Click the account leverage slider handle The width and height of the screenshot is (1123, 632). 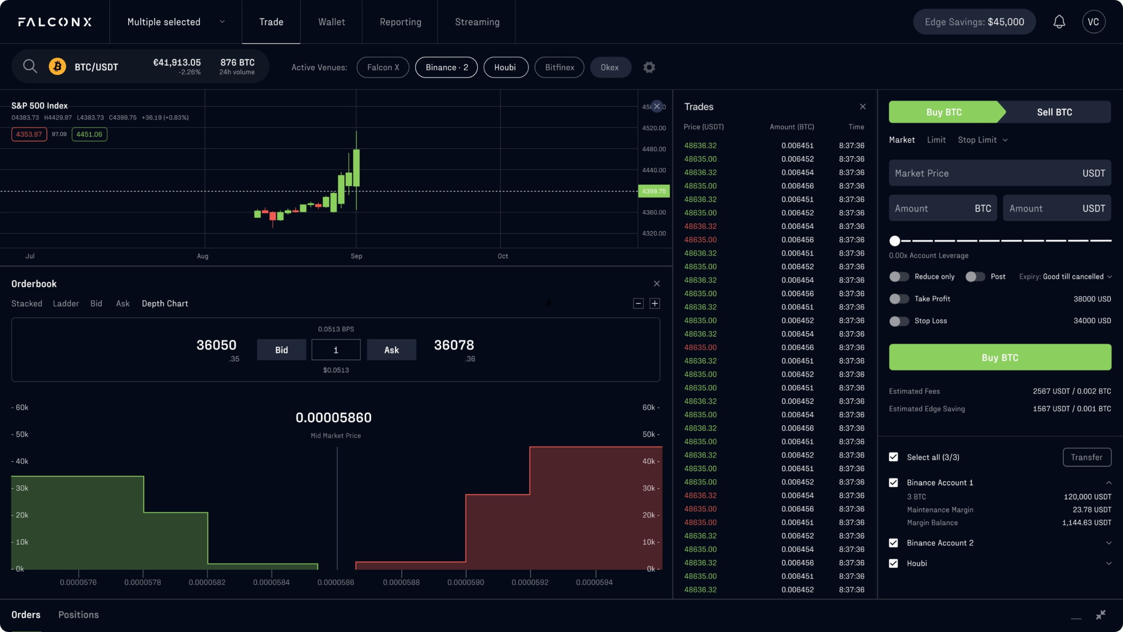pos(895,241)
